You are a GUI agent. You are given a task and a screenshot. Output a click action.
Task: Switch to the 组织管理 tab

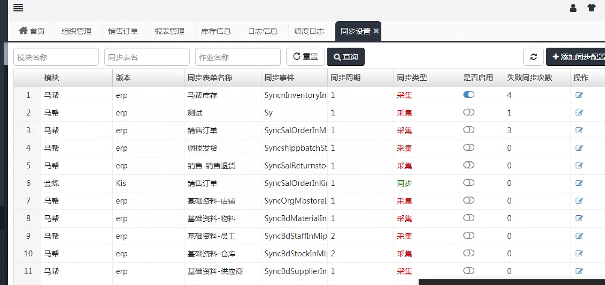point(76,31)
